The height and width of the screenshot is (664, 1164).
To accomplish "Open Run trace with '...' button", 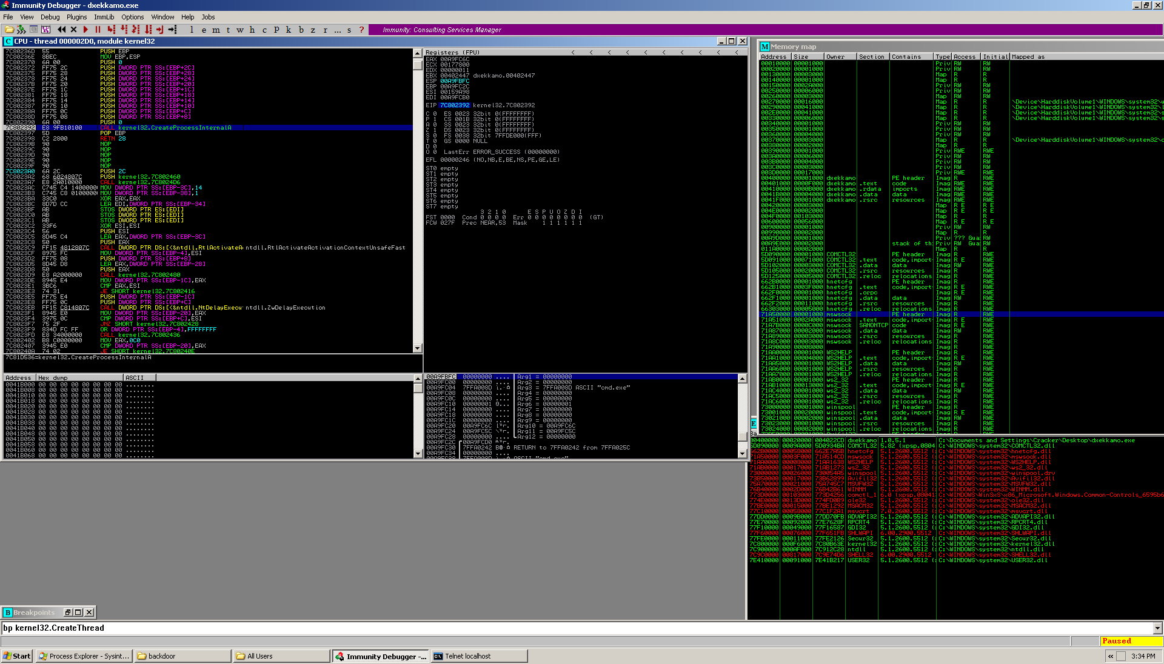I will 337,30.
